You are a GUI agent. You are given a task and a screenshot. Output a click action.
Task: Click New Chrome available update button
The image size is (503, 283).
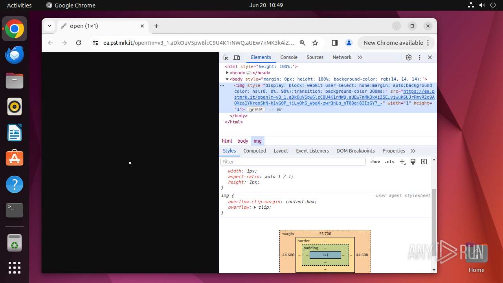(395, 43)
